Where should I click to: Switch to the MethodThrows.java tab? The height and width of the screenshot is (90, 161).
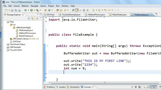pyautogui.click(x=96, y=15)
